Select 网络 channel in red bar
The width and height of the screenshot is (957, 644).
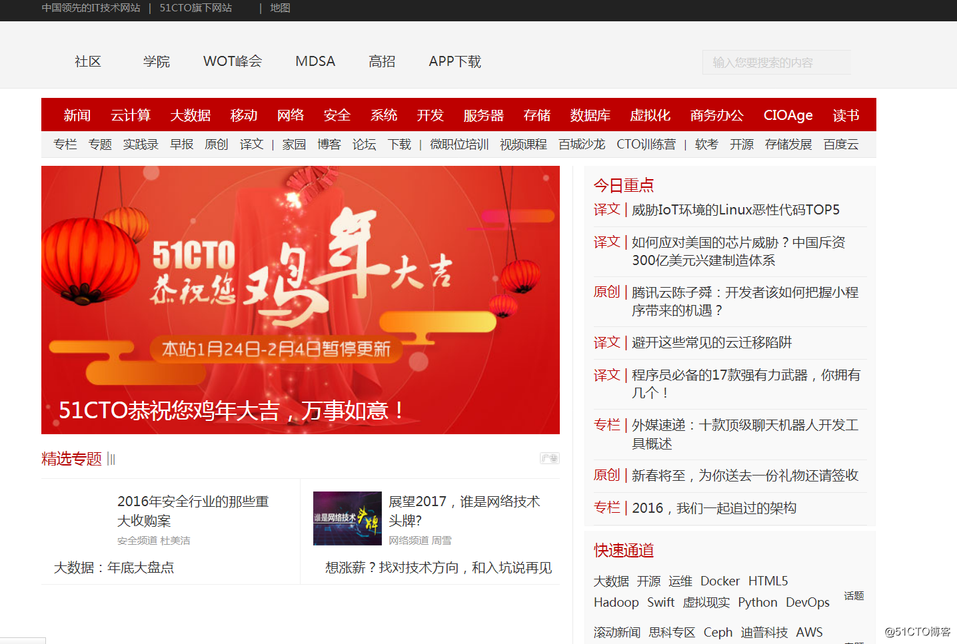coord(291,115)
